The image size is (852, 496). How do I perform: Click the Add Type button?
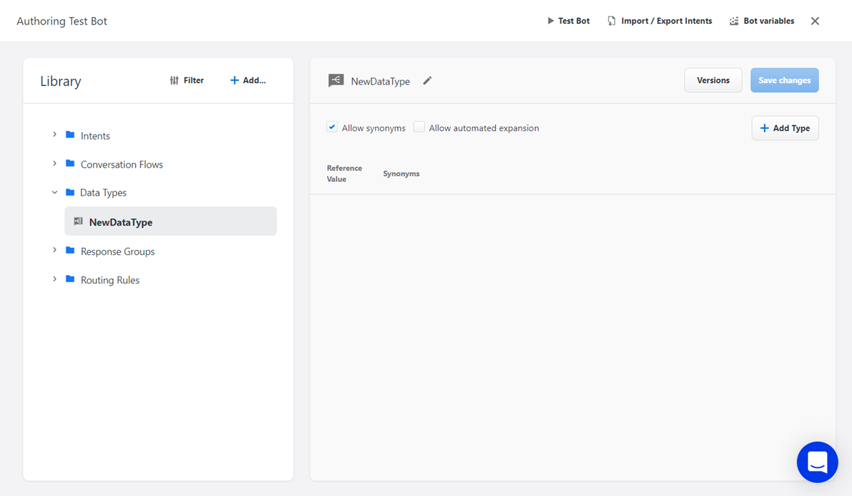pyautogui.click(x=785, y=128)
